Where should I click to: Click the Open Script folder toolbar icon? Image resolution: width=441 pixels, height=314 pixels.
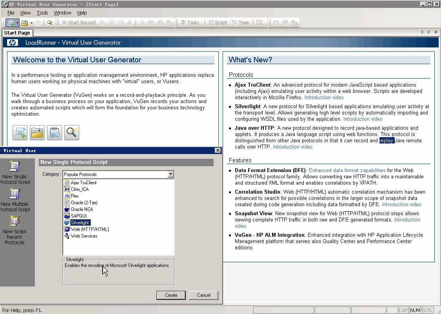(25, 23)
